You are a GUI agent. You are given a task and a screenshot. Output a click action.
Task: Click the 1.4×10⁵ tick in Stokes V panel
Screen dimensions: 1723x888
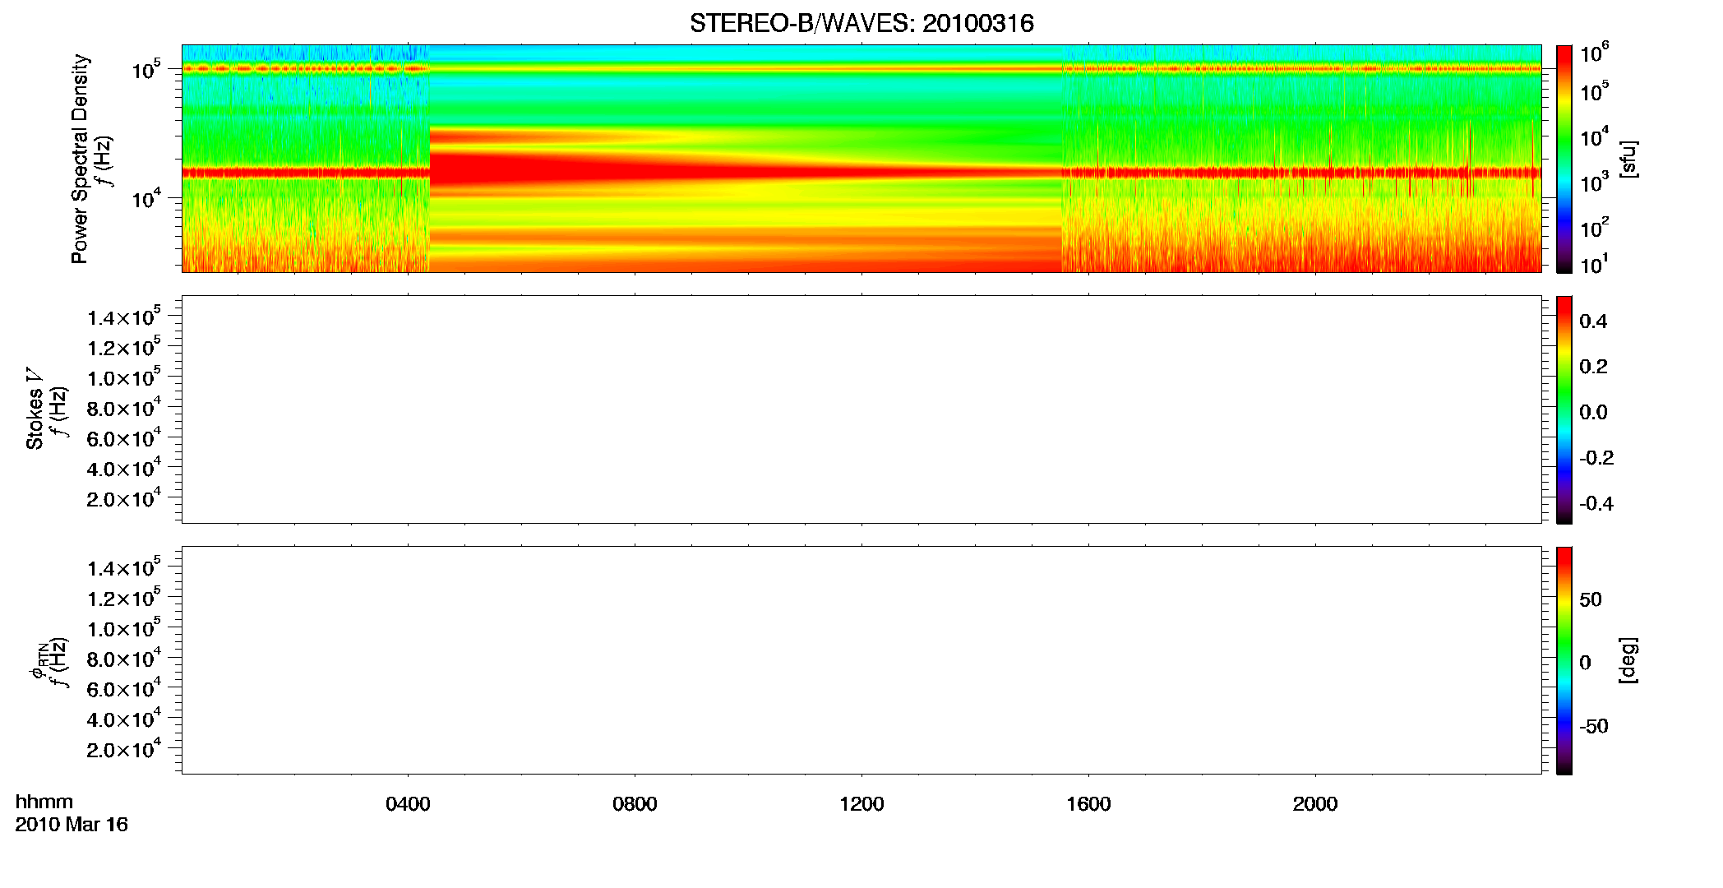tap(123, 317)
